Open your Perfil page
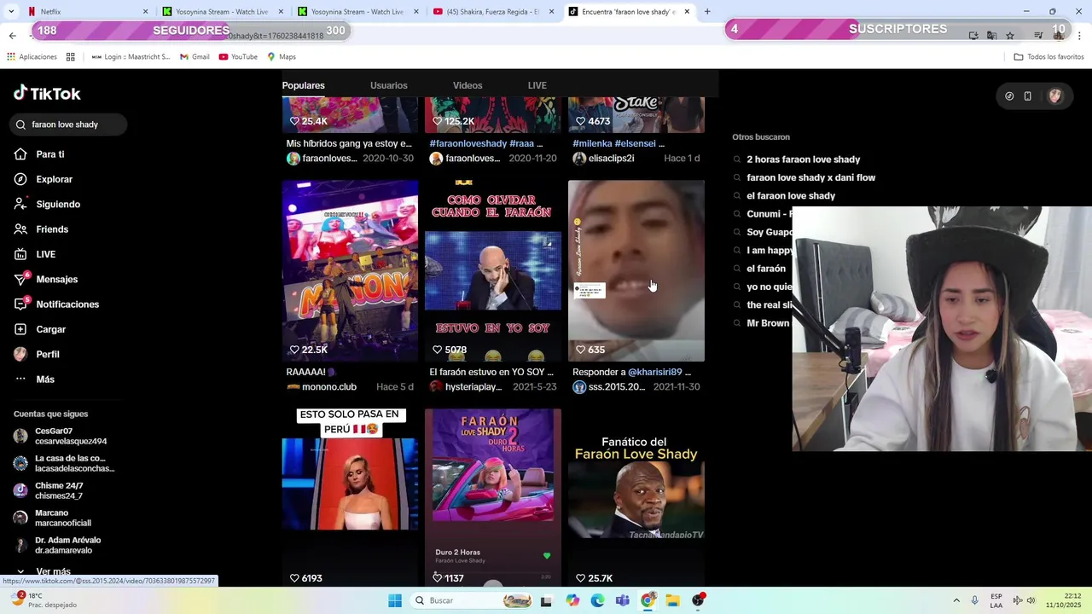 (x=37, y=354)
